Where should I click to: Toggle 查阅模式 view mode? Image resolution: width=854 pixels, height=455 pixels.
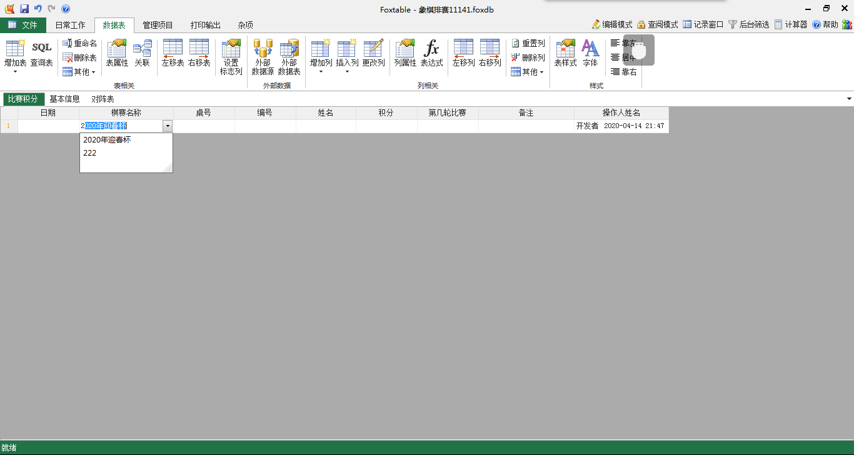point(657,24)
